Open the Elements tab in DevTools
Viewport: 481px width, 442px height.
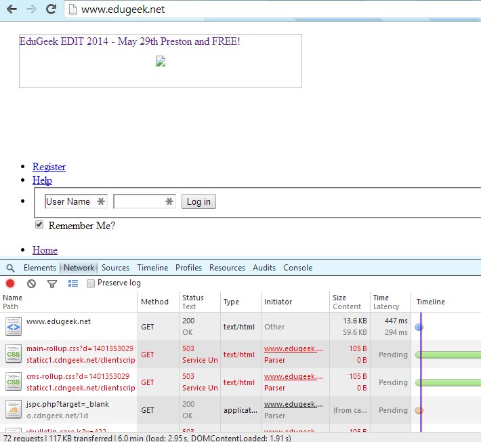40,268
